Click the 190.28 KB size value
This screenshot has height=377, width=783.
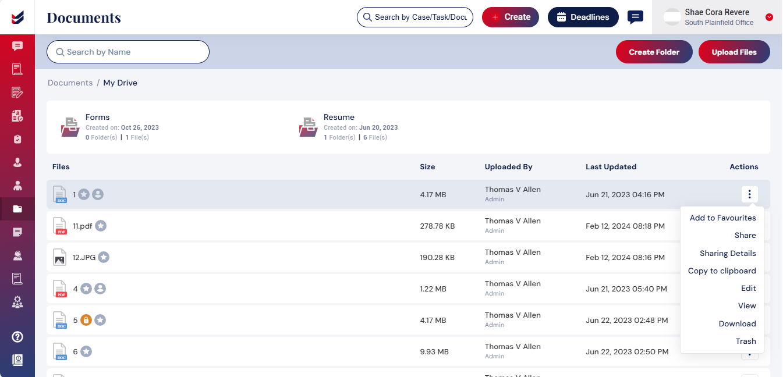point(437,257)
